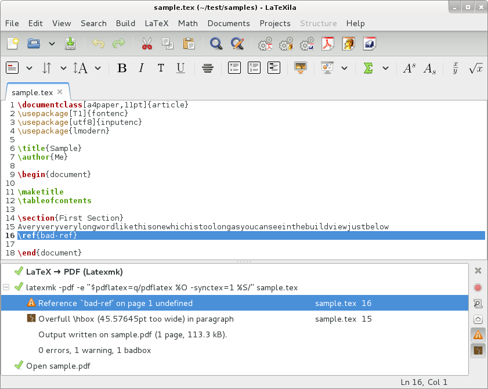Screen dimensions: 488x389
Task: Open Find with the magnifier icon
Action: pos(216,44)
